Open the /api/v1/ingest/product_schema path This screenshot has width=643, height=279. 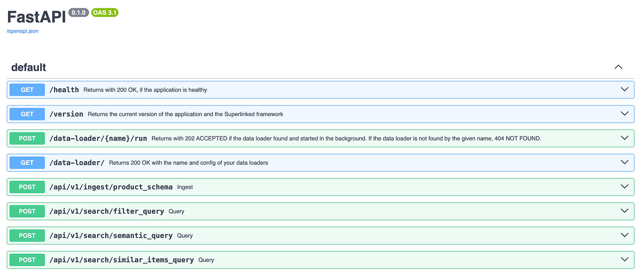tap(111, 187)
